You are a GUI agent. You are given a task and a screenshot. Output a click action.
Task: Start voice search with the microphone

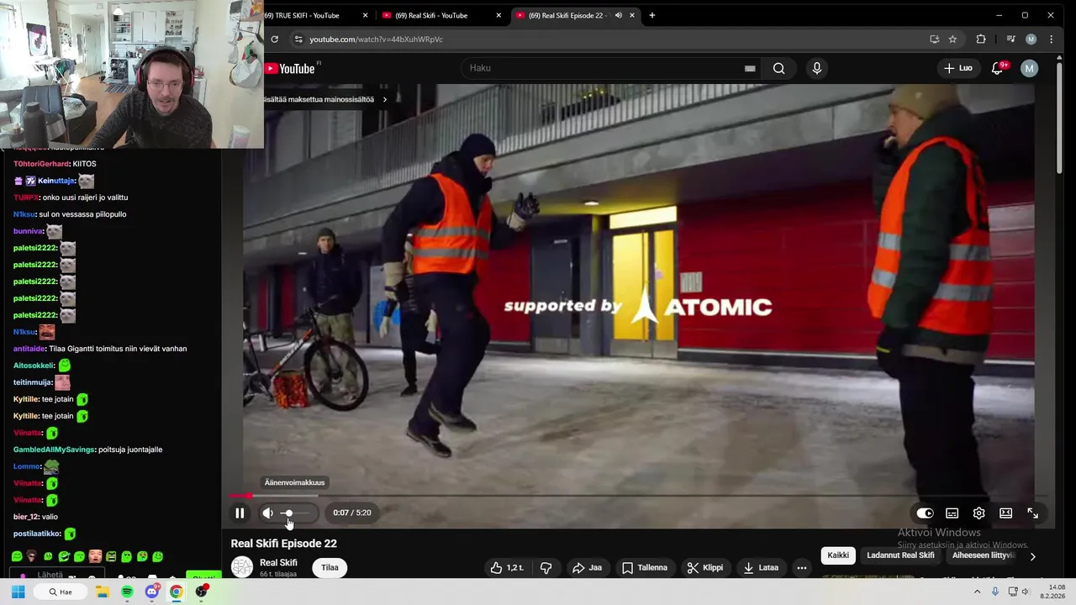817,68
